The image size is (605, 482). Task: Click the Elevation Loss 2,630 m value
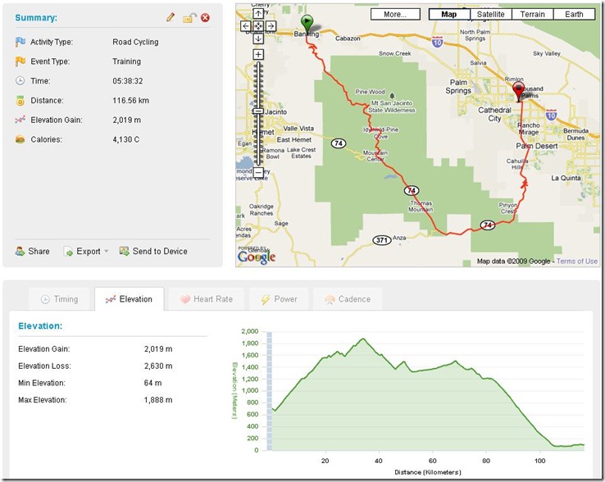point(158,366)
